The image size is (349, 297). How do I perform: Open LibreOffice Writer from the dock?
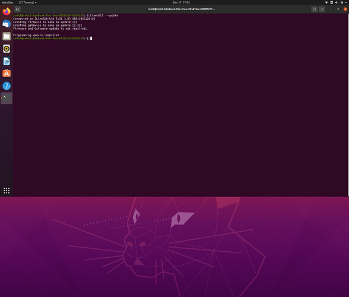point(7,61)
